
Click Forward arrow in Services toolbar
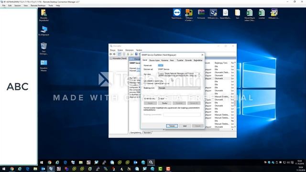tap(114, 54)
